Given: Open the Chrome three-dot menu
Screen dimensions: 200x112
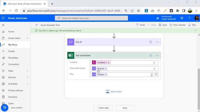Looking at the screenshot, I should coord(196,11).
